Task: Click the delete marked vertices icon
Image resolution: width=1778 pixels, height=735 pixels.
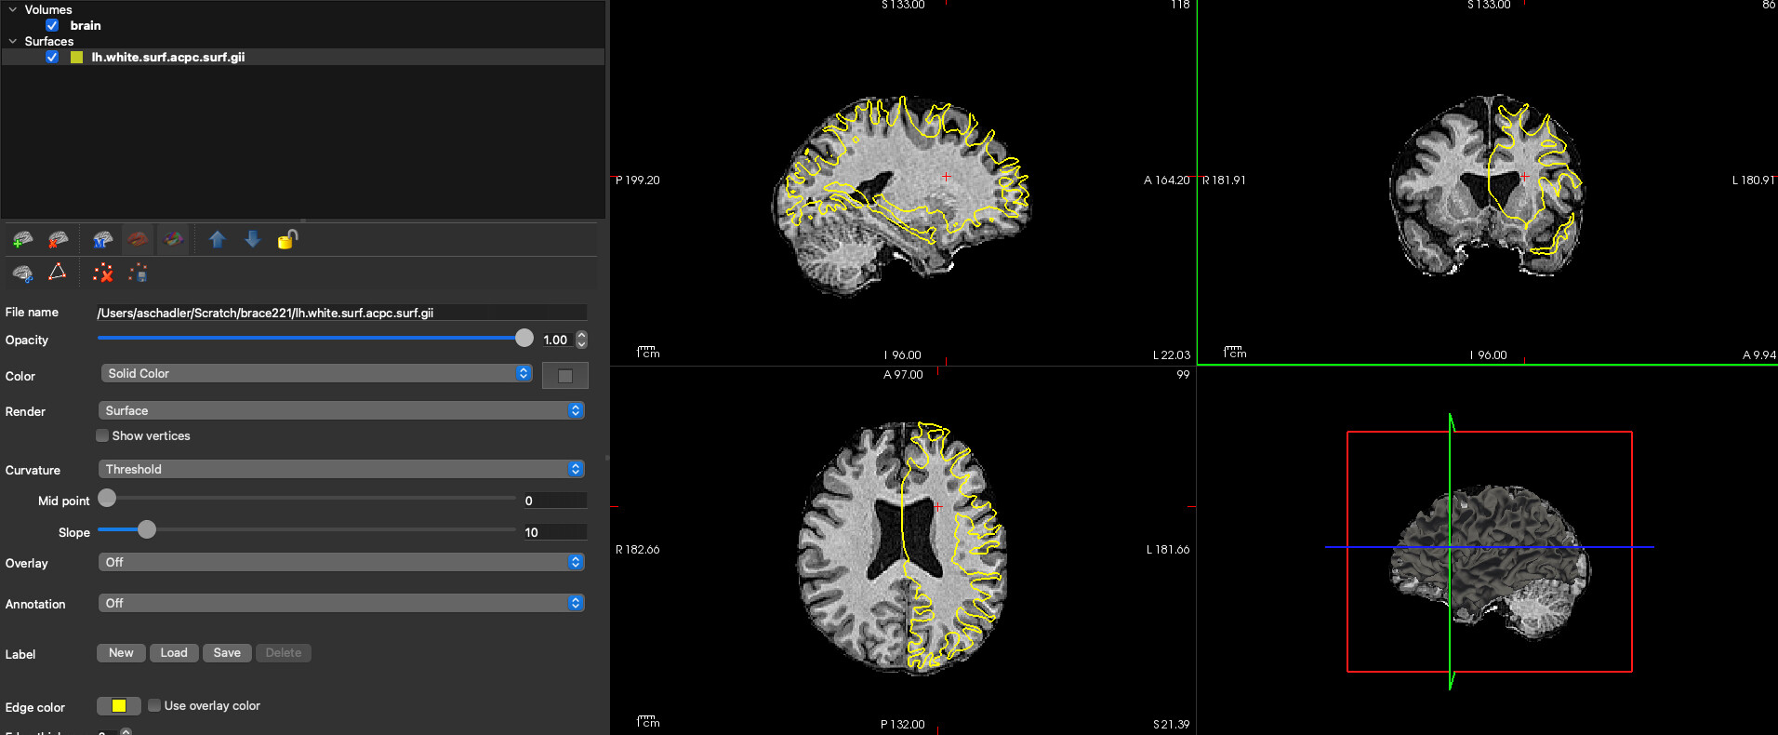Action: 102,273
